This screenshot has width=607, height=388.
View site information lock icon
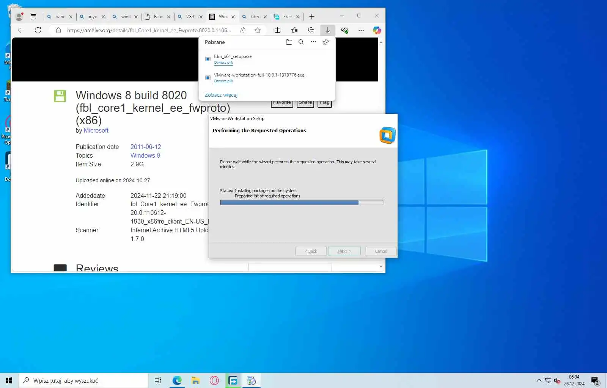58,30
